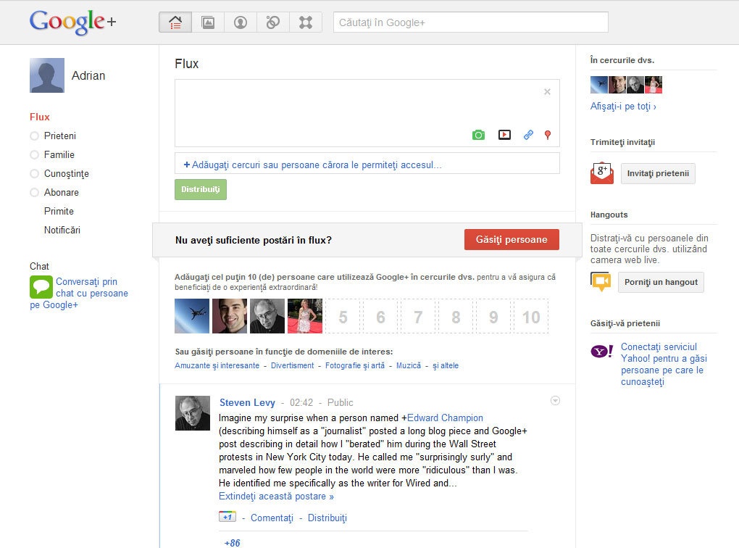The height and width of the screenshot is (548, 739).
Task: Click the red Găsiți persoane button
Action: click(x=512, y=240)
